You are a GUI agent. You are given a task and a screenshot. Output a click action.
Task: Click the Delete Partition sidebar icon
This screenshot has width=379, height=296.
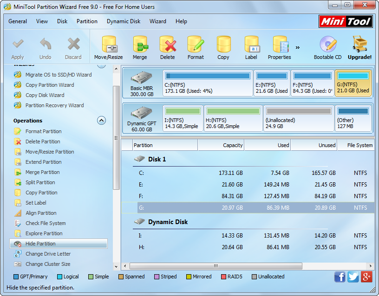coord(18,142)
